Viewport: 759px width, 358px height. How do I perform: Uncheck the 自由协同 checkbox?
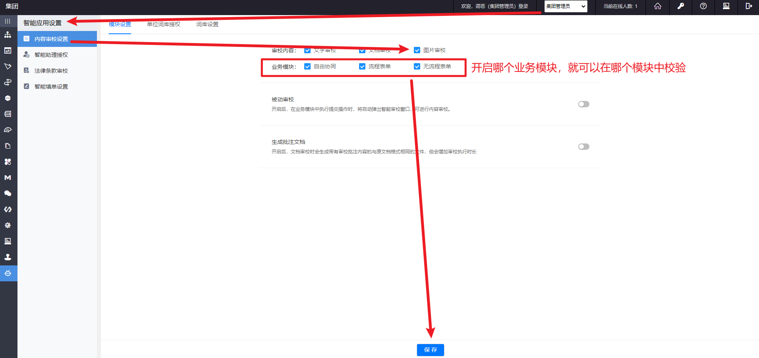point(307,66)
